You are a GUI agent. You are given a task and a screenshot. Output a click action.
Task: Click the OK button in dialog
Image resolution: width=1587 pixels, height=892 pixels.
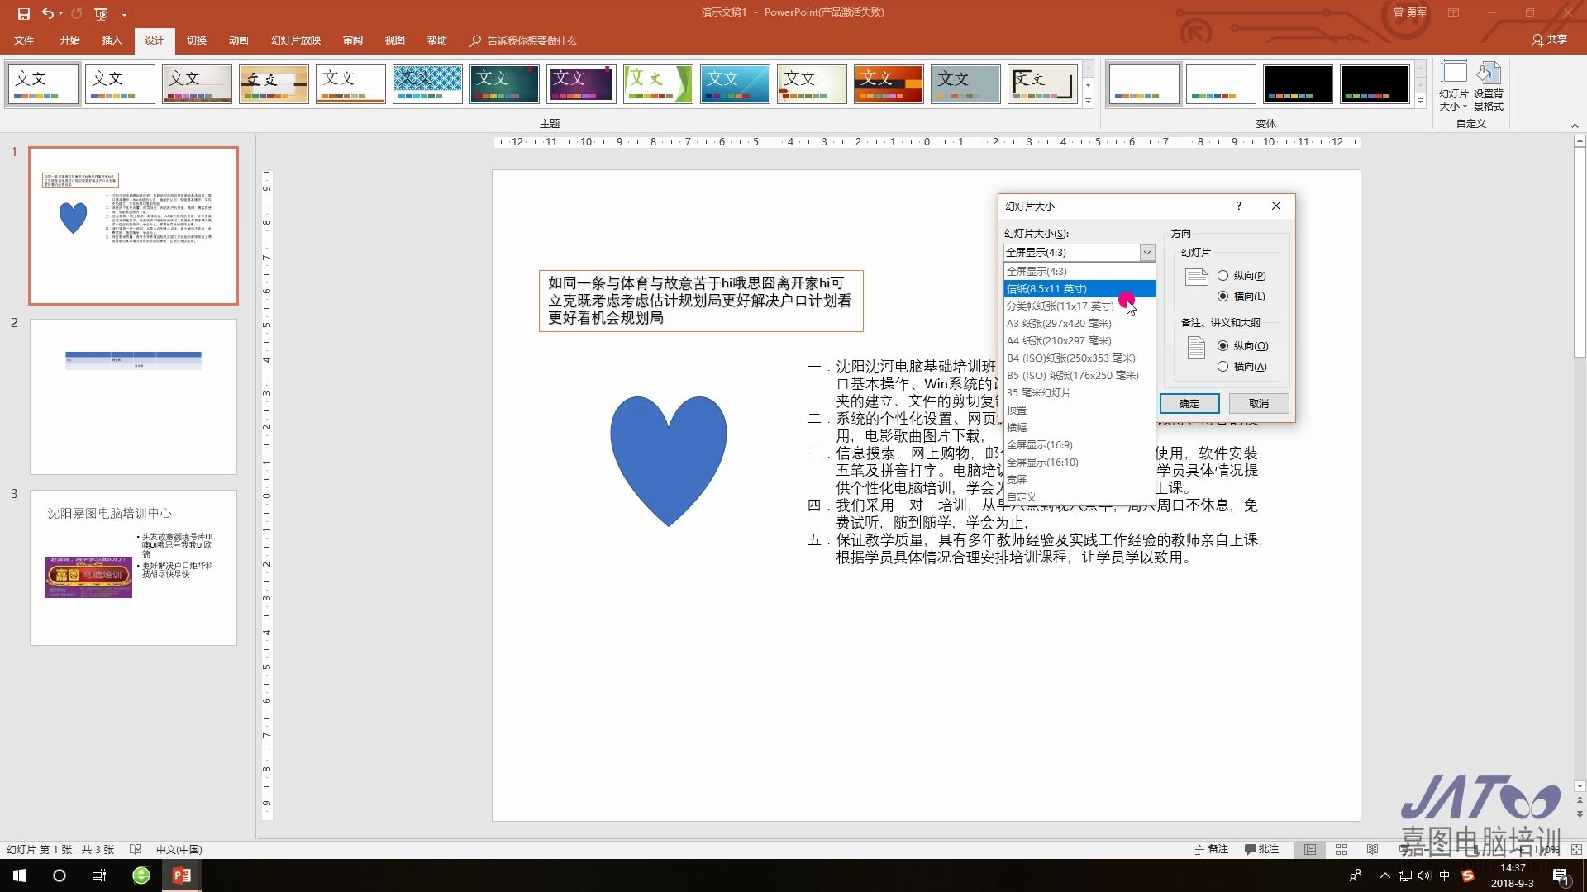coord(1189,403)
